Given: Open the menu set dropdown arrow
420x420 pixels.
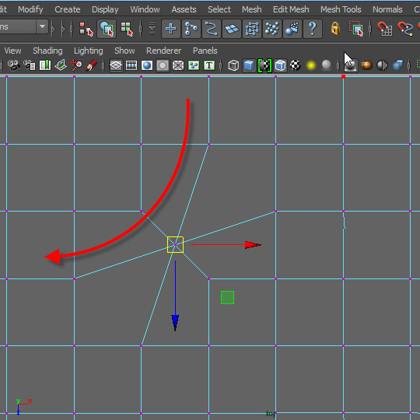Looking at the screenshot, I should click(x=42, y=26).
